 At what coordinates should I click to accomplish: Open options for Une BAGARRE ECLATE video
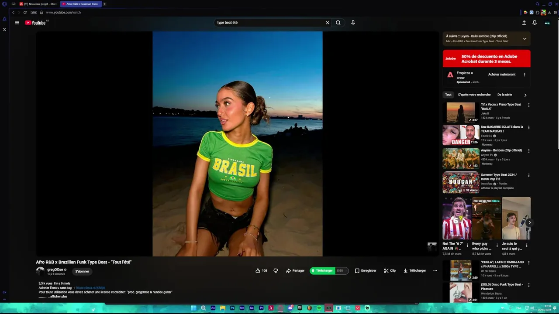[529, 128]
